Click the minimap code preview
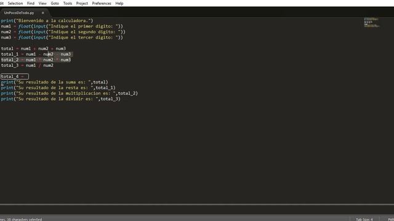This screenshot has width=394, height=221. coord(372,23)
